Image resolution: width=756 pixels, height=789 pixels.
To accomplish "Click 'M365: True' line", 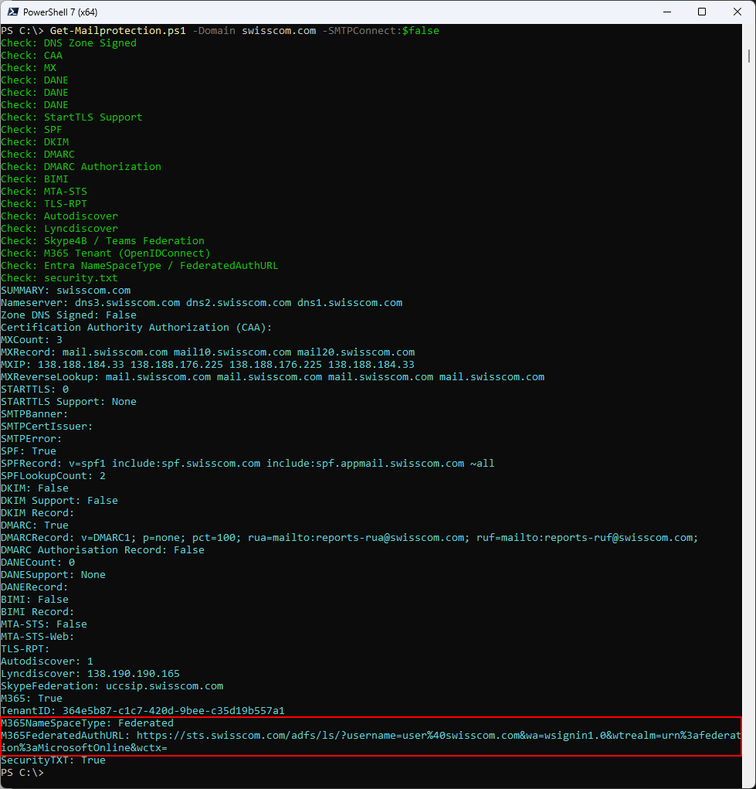I will (32, 699).
